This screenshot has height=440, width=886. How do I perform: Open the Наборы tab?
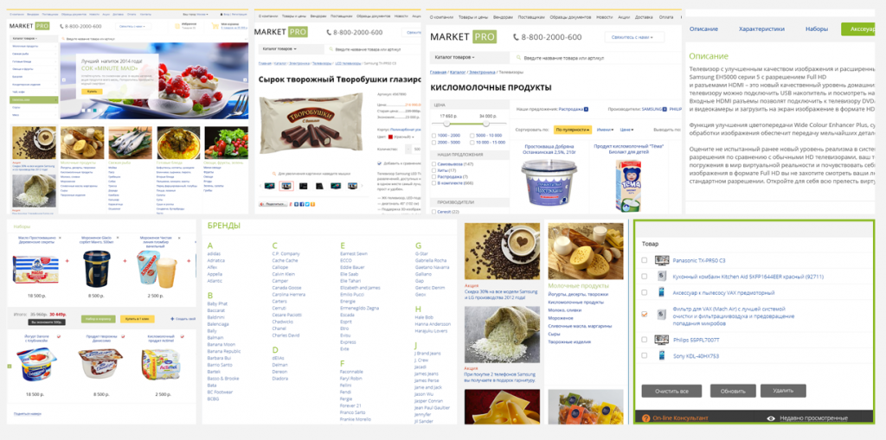pyautogui.click(x=817, y=29)
